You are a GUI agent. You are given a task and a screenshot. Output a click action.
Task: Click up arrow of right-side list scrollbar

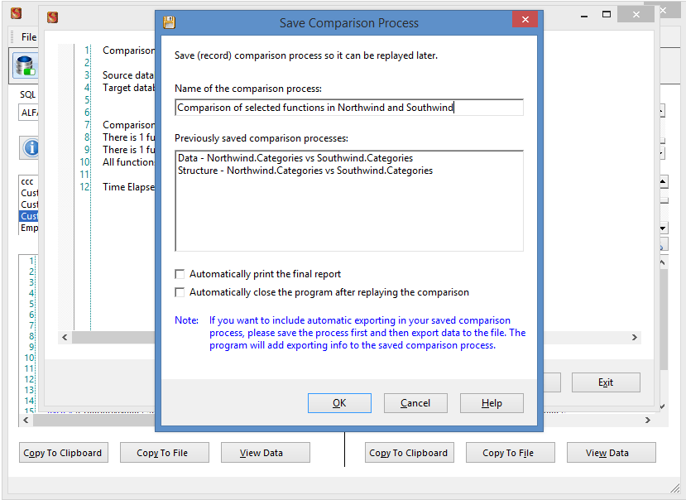click(x=664, y=181)
